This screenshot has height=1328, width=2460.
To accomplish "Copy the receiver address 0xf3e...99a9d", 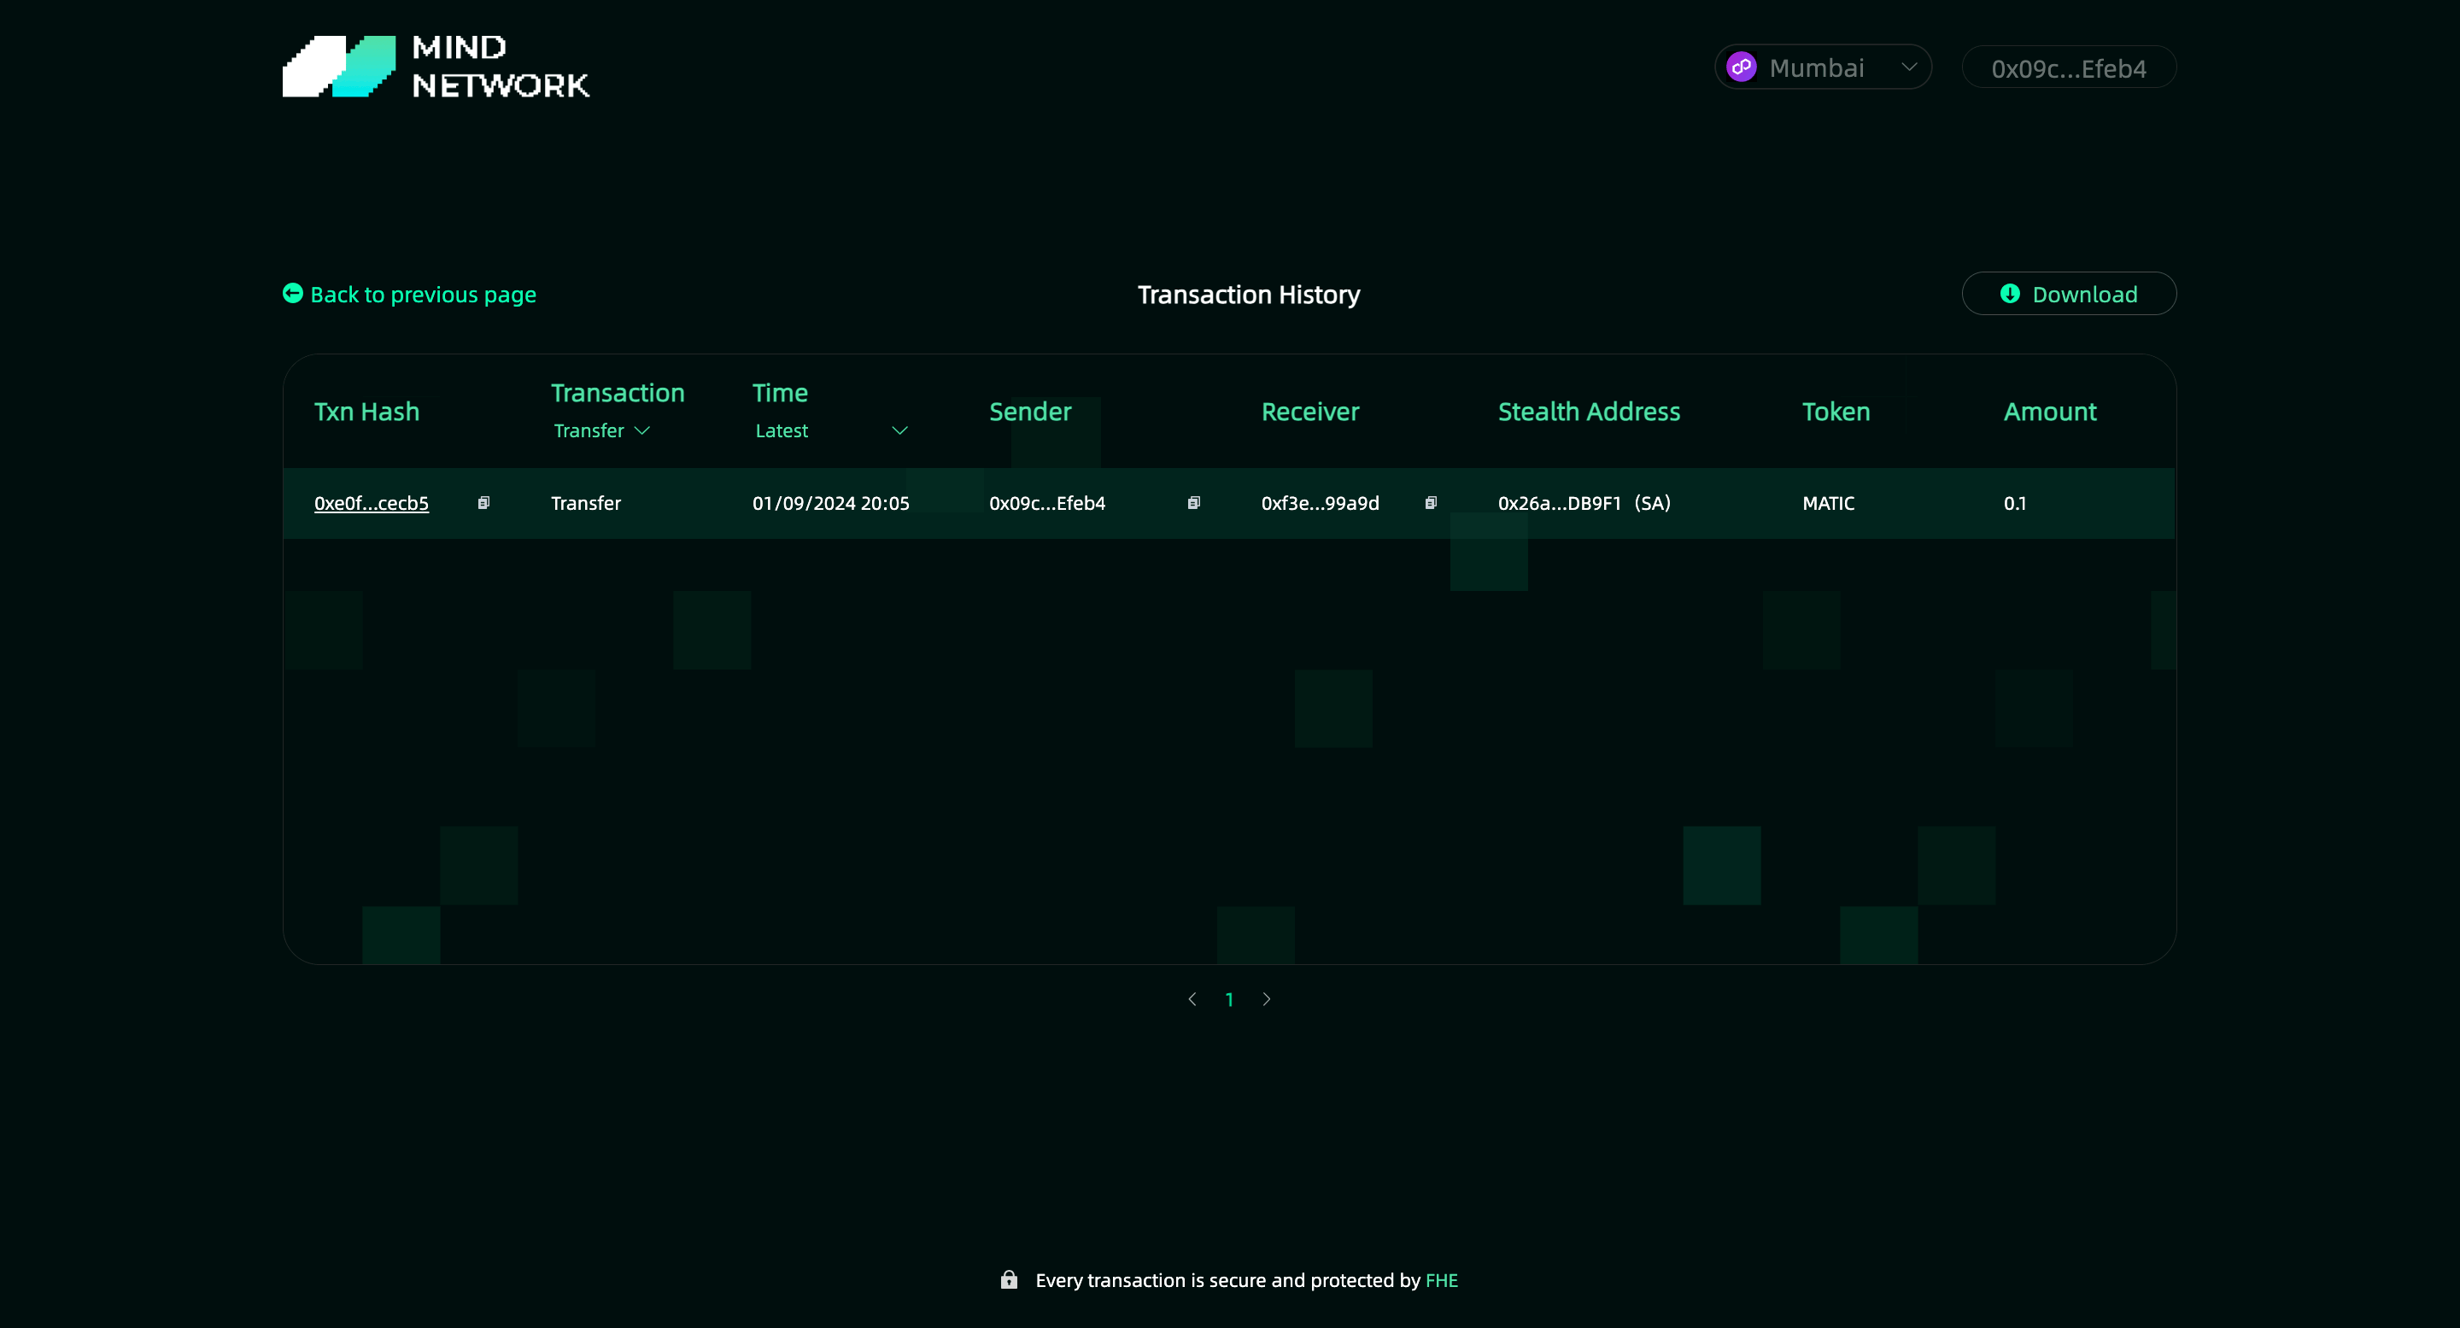I will pos(1430,503).
